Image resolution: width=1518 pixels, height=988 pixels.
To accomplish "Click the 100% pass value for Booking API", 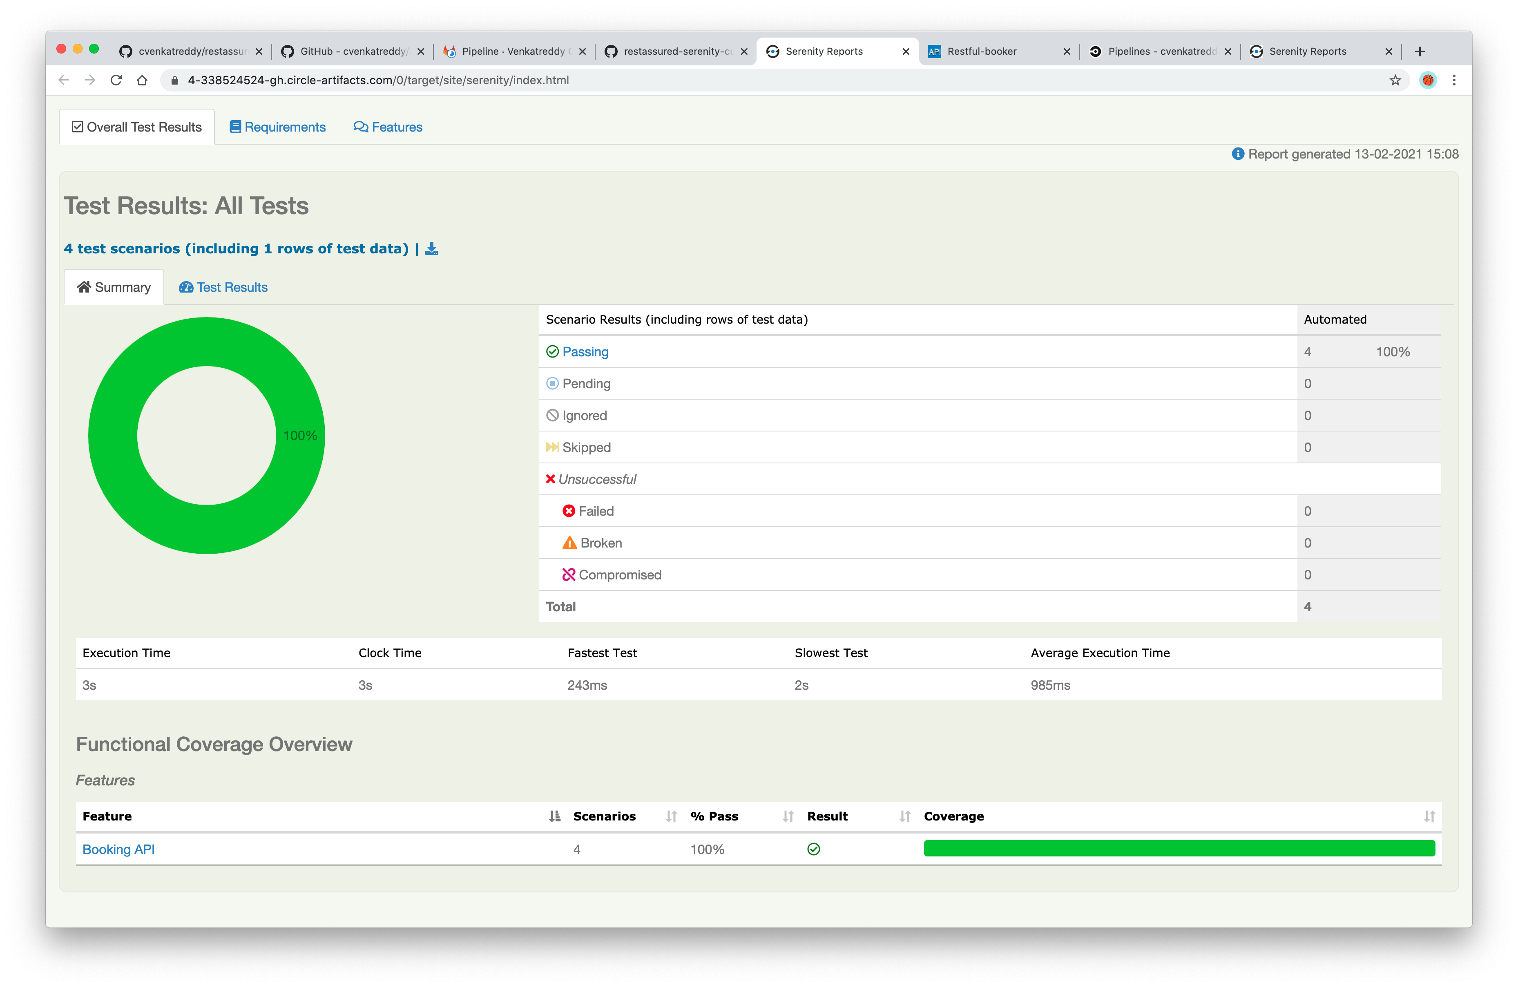I will point(708,849).
